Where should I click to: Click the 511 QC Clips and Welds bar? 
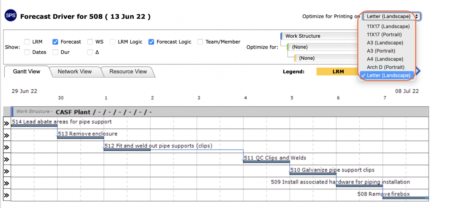[266, 162]
